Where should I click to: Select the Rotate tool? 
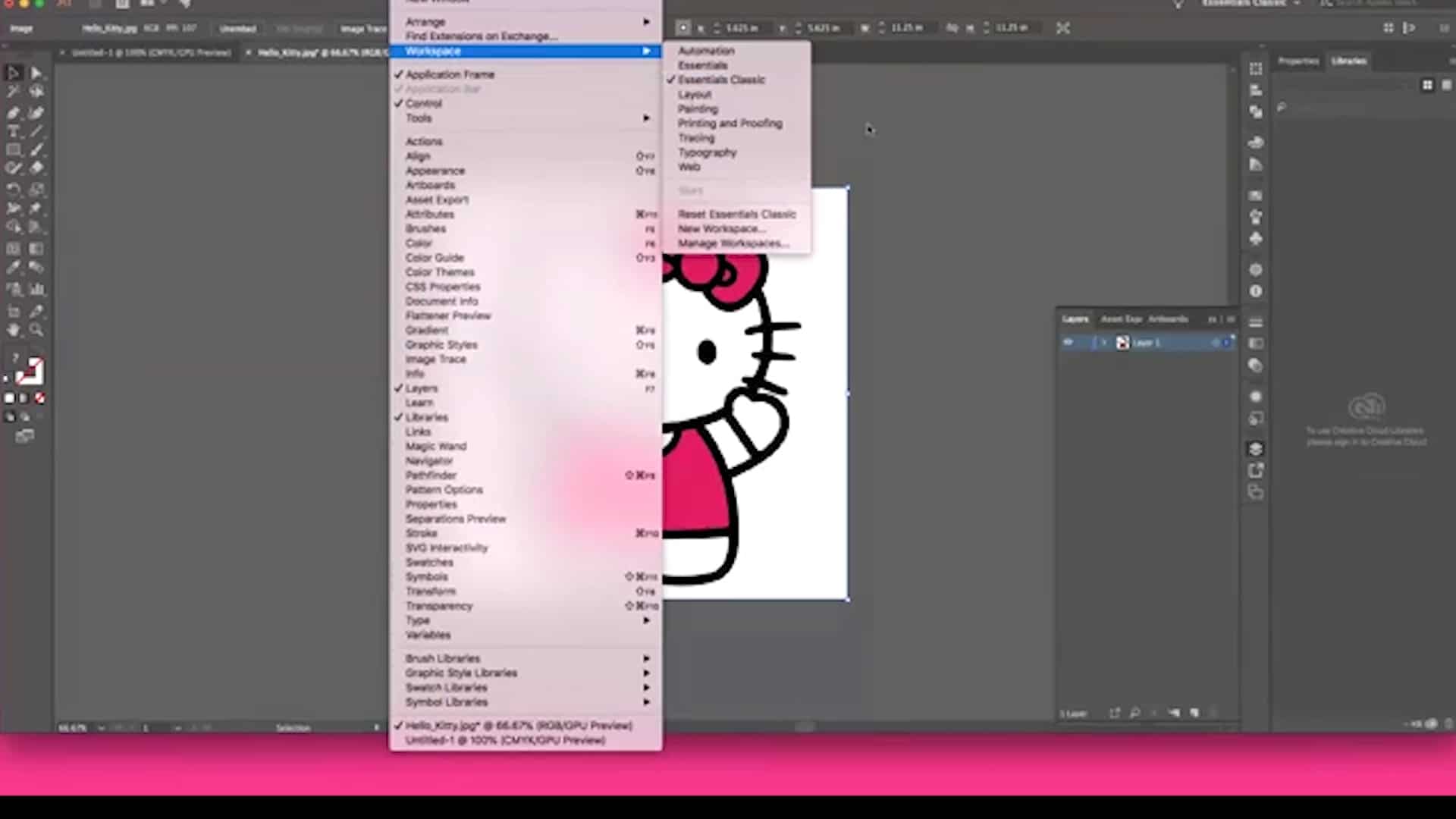(14, 190)
